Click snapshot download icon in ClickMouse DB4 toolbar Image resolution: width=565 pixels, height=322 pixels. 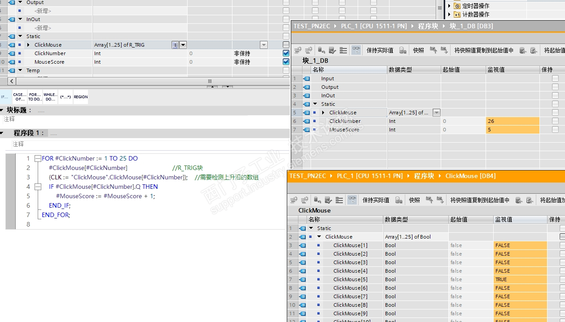(440, 200)
